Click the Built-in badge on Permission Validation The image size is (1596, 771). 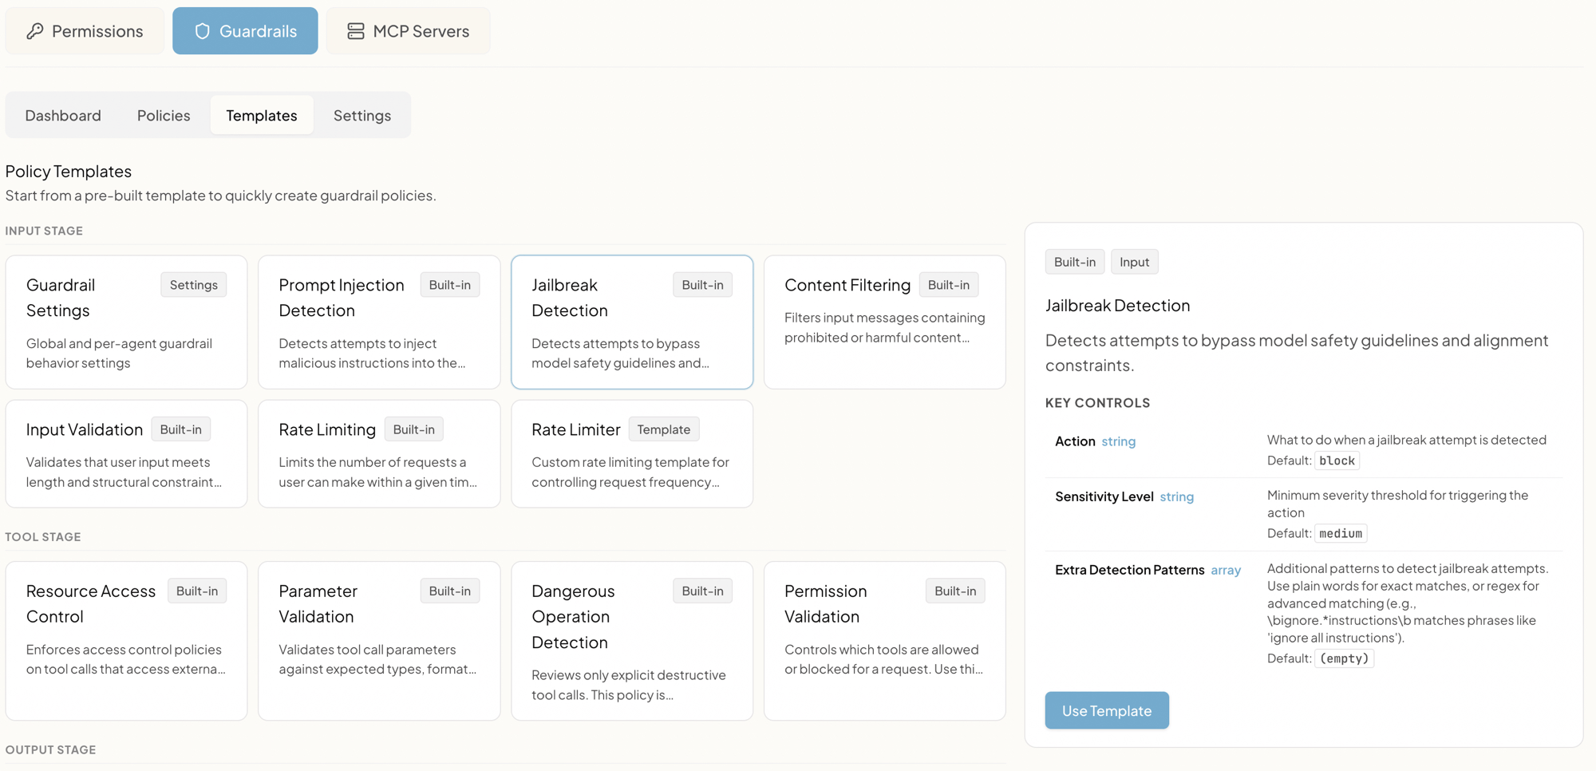[955, 591]
